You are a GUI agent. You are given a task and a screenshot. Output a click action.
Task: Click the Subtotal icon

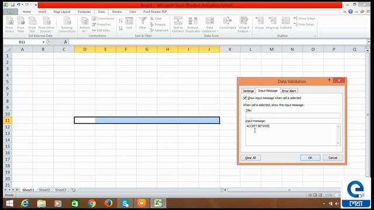286,23
